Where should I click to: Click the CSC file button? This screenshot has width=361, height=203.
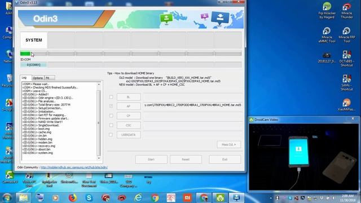129,125
